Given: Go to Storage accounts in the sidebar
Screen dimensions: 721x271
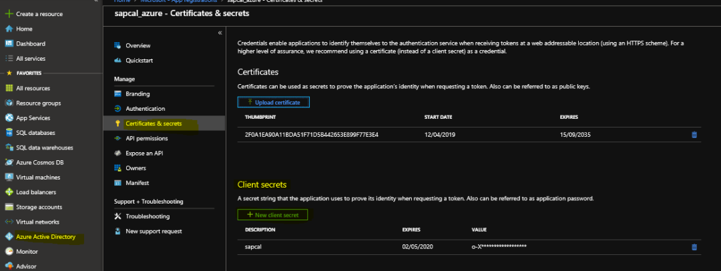Looking at the screenshot, I should (39, 207).
